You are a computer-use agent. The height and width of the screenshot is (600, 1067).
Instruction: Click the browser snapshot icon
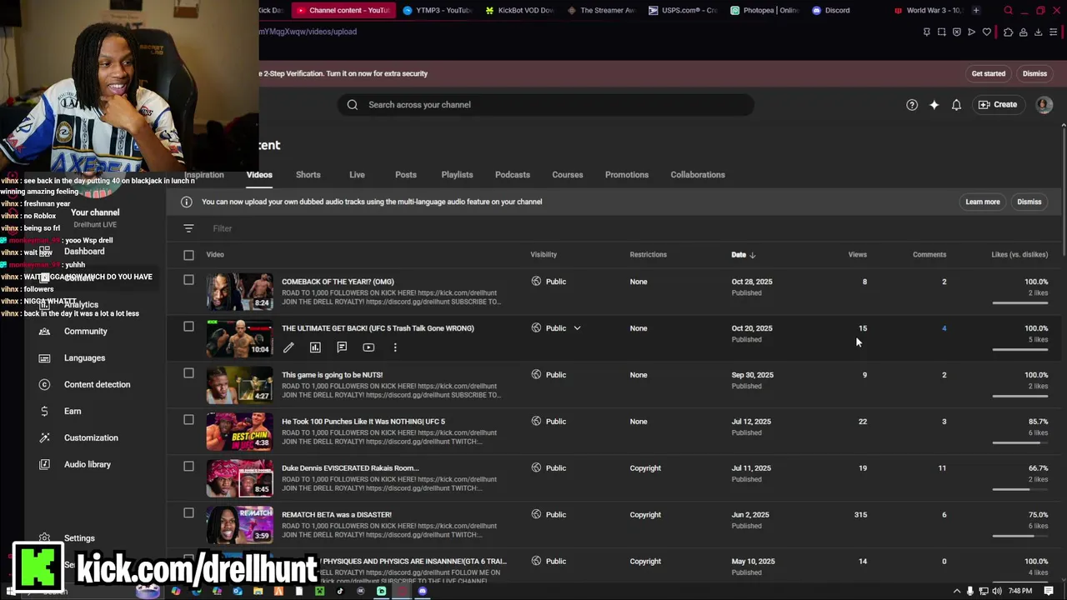[x=942, y=32]
